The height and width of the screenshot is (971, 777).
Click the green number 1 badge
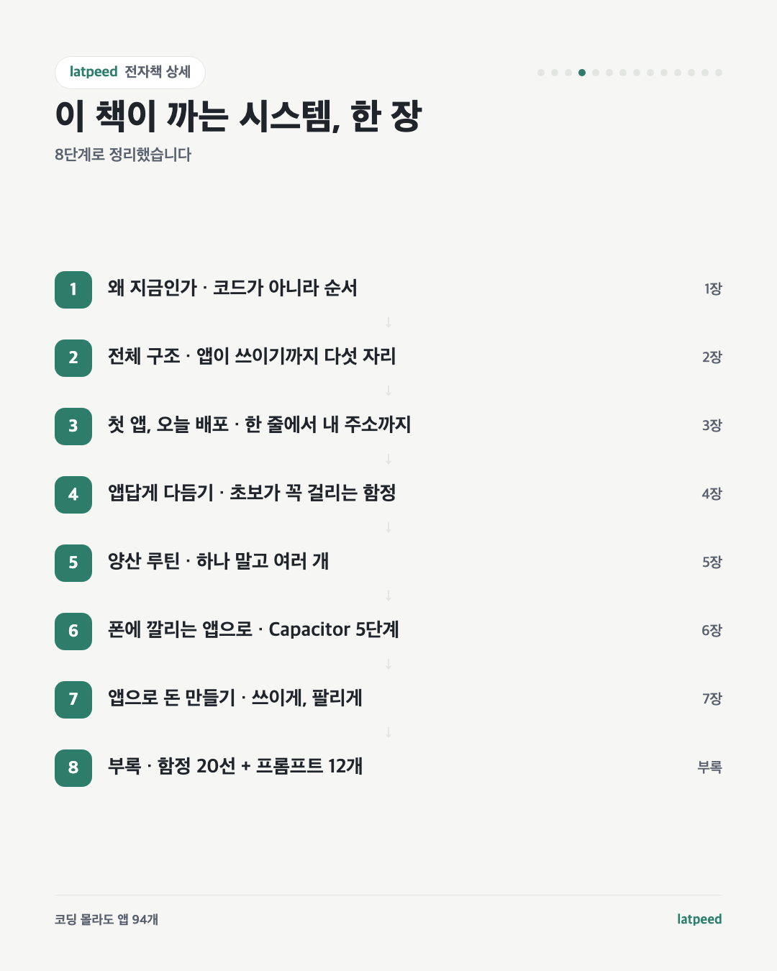tap(73, 290)
